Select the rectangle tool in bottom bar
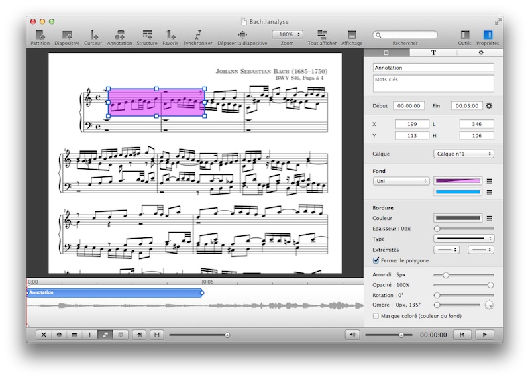Viewport: 530px width, 379px height. point(74,335)
